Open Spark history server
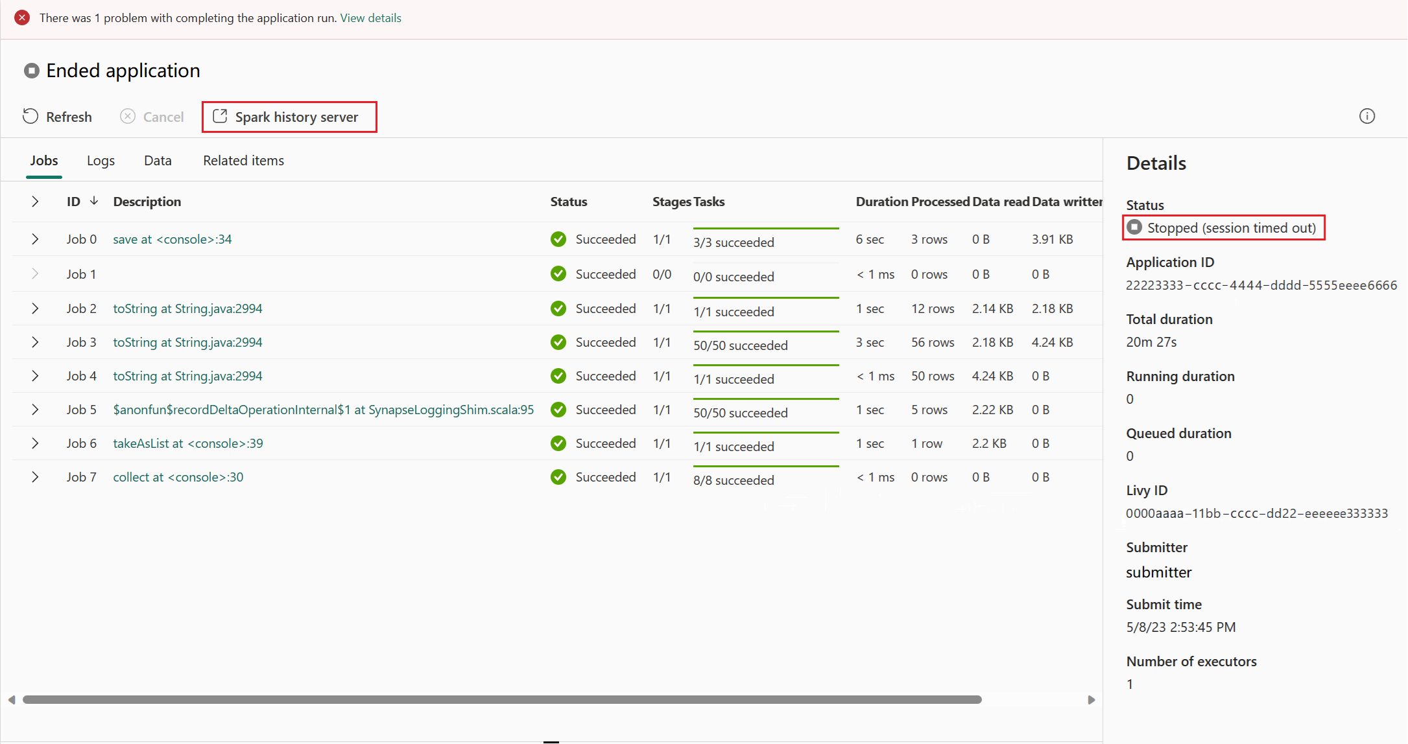The image size is (1408, 744). point(289,117)
